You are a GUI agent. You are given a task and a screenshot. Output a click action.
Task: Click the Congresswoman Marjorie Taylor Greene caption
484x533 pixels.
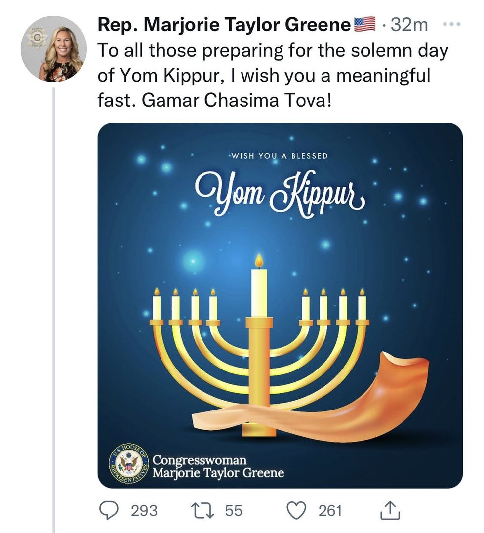pyautogui.click(x=218, y=466)
